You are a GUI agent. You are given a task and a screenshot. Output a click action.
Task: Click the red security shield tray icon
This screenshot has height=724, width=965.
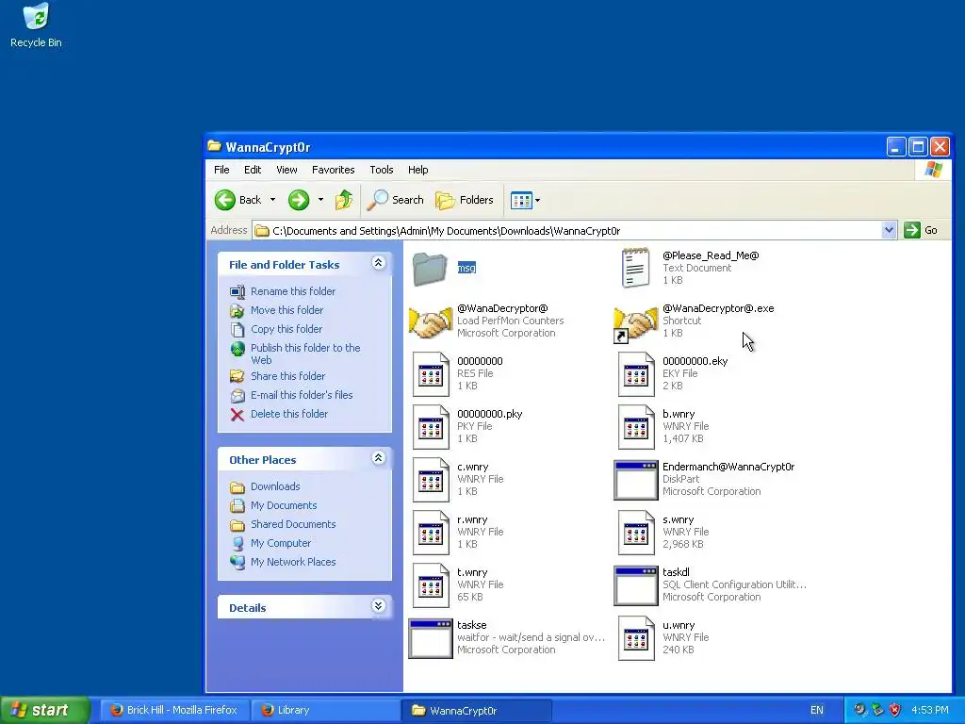point(895,710)
